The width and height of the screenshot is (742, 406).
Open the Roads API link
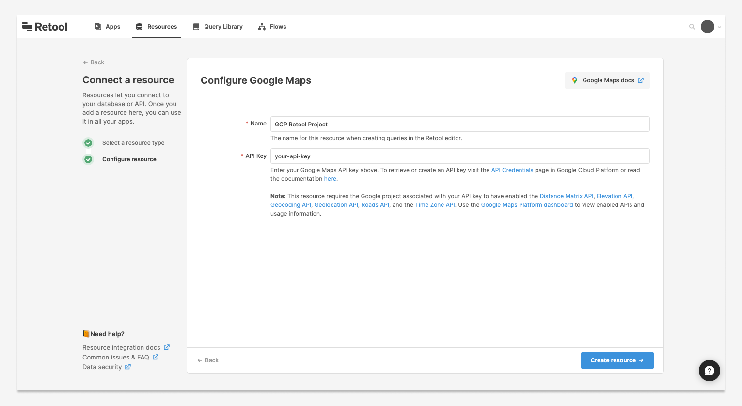[x=375, y=205]
